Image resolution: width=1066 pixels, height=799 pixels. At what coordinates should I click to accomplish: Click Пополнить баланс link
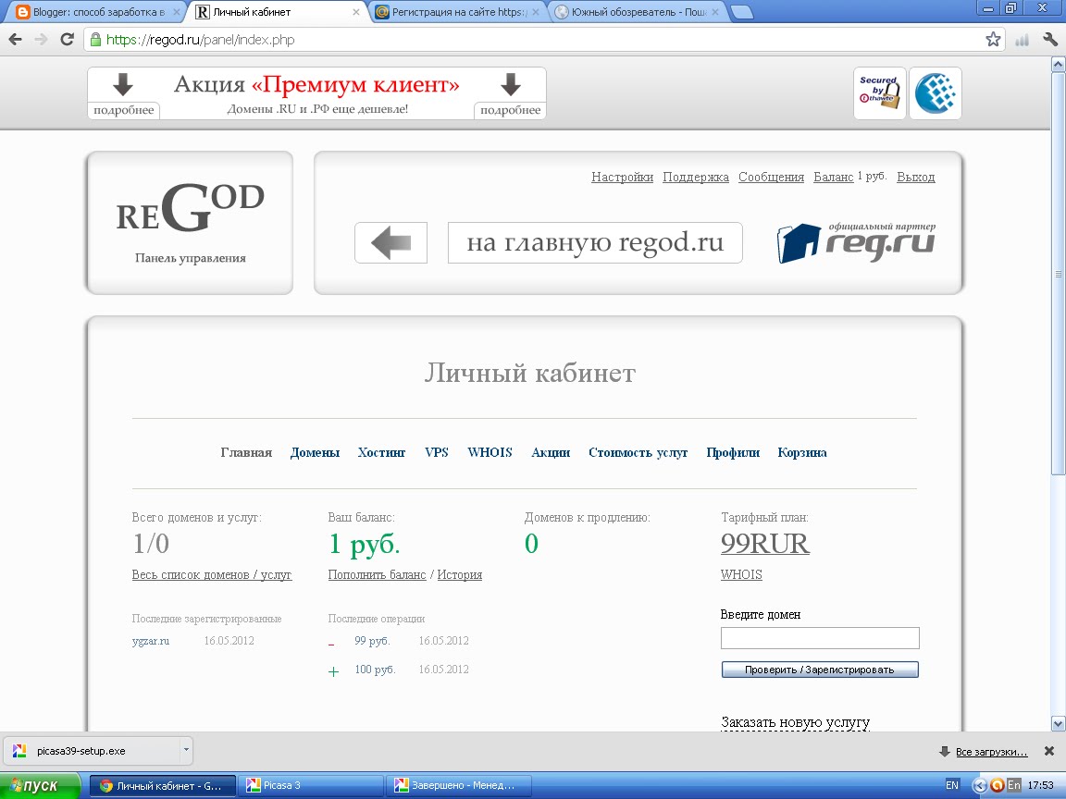click(x=377, y=575)
